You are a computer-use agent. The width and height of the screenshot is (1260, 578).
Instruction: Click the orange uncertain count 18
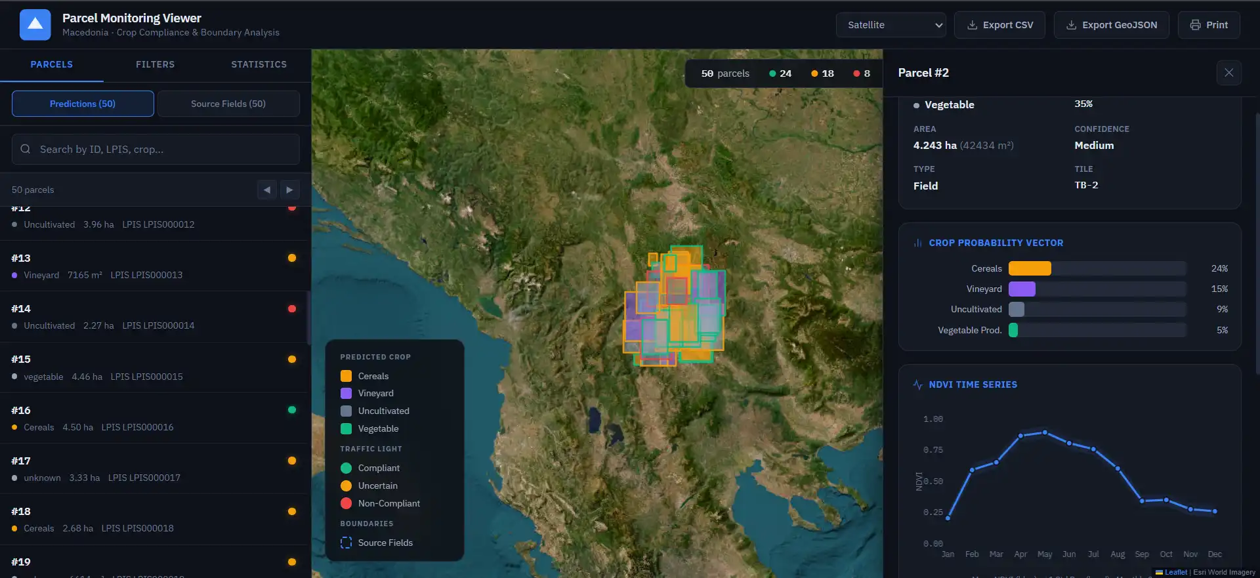pos(822,73)
